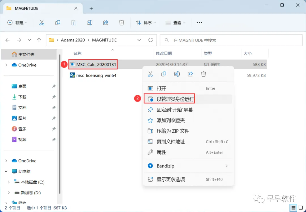Choose 添加到收藏夹 menu entry

188,120
